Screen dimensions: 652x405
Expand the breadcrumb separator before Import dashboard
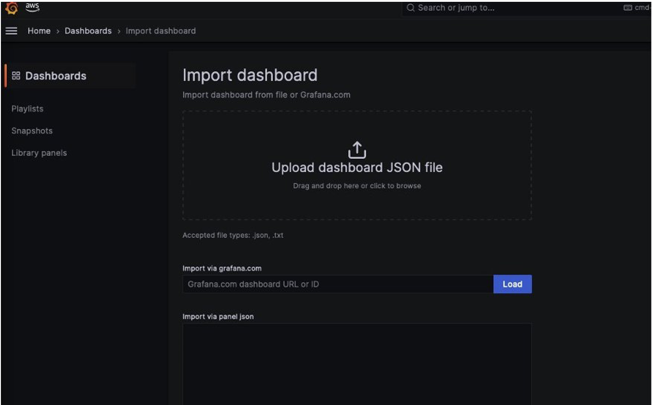118,31
